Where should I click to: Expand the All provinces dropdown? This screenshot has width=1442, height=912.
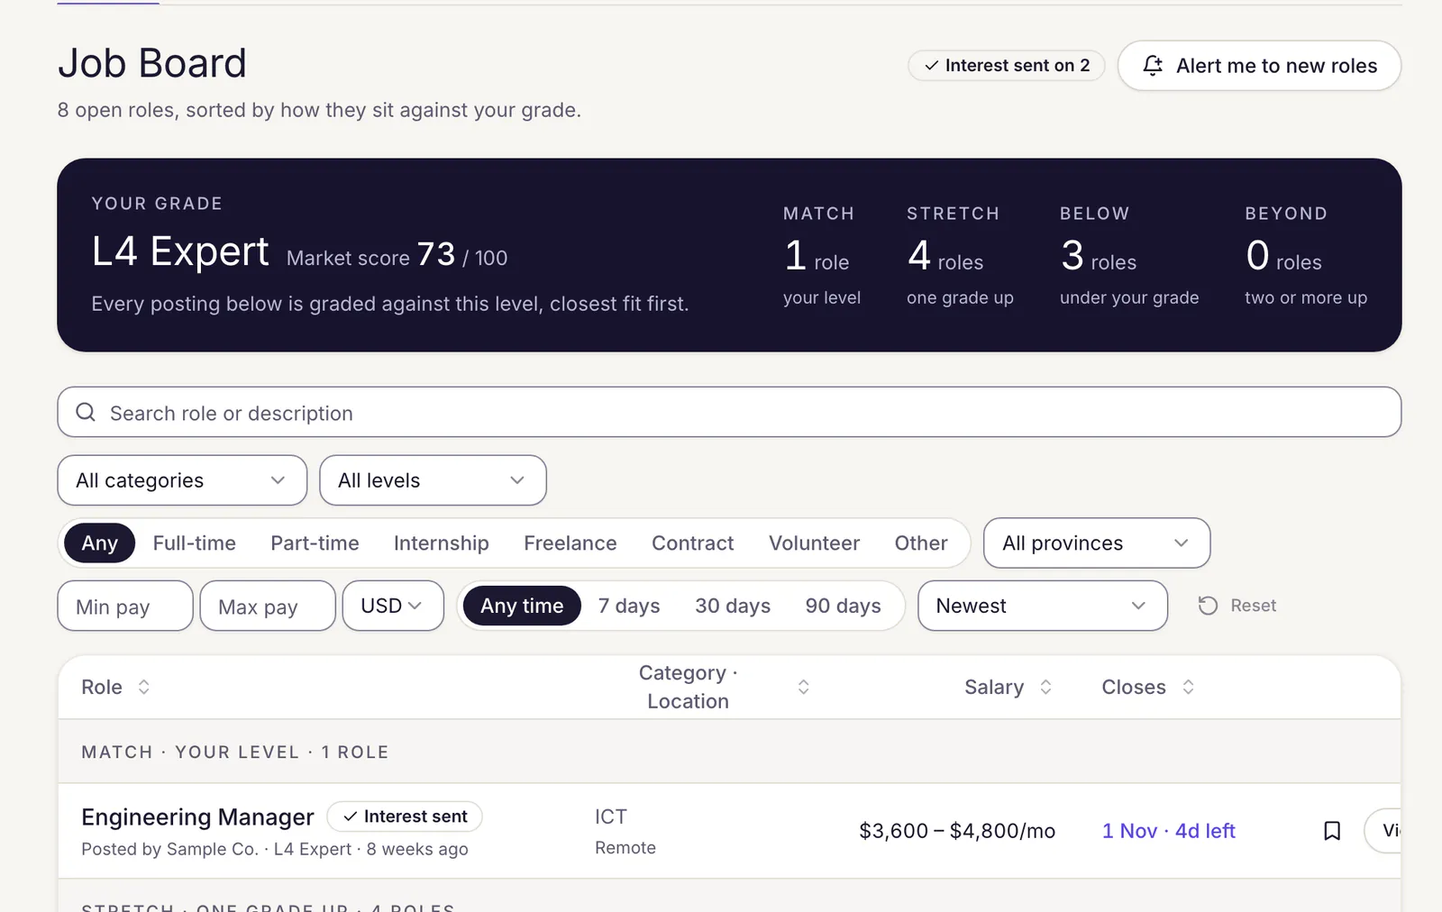pyautogui.click(x=1097, y=543)
